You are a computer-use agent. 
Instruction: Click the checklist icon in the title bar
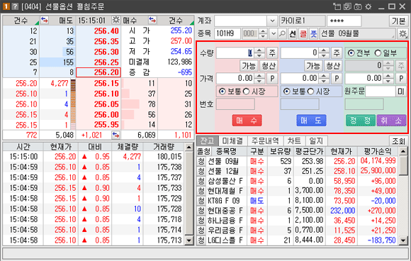click(347, 6)
